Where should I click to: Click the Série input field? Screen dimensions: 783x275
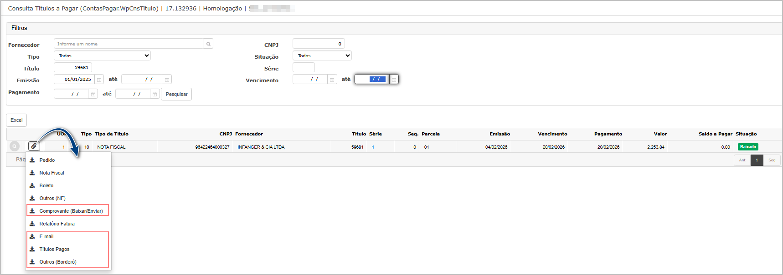(x=304, y=68)
